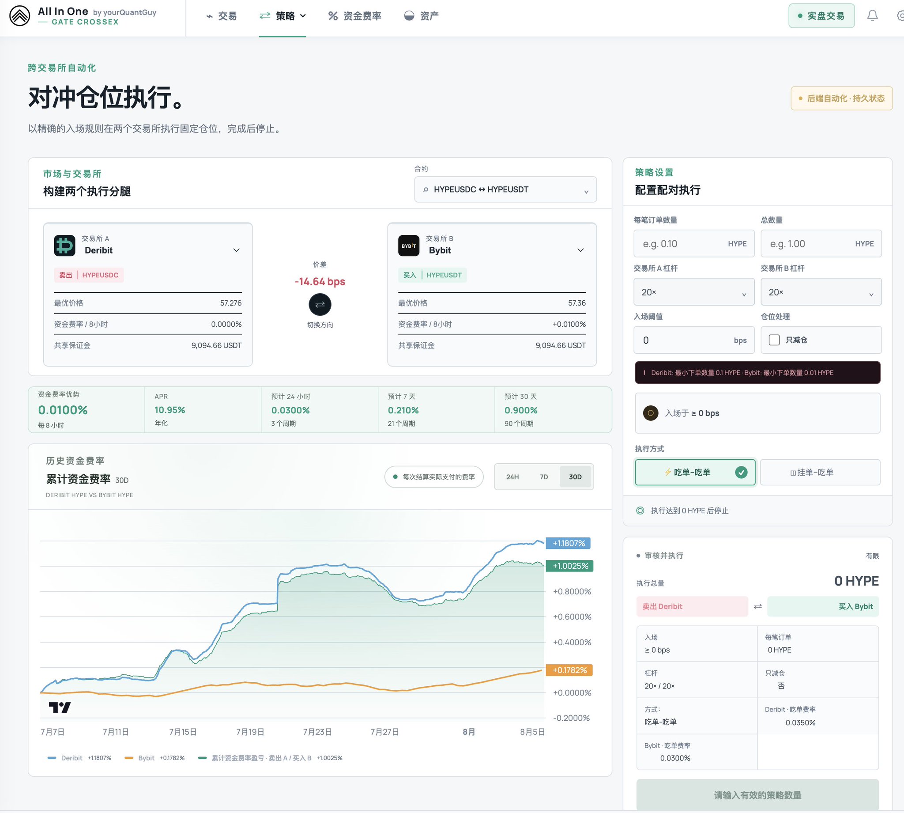Click the 切换方向 label
904x813 pixels.
click(320, 325)
